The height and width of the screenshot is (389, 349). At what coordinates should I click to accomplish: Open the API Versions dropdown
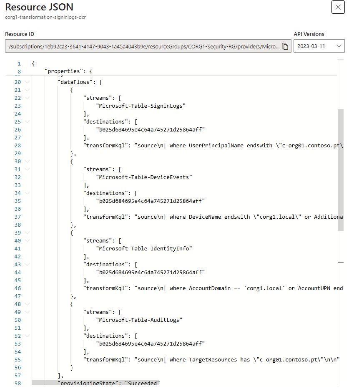(x=319, y=46)
